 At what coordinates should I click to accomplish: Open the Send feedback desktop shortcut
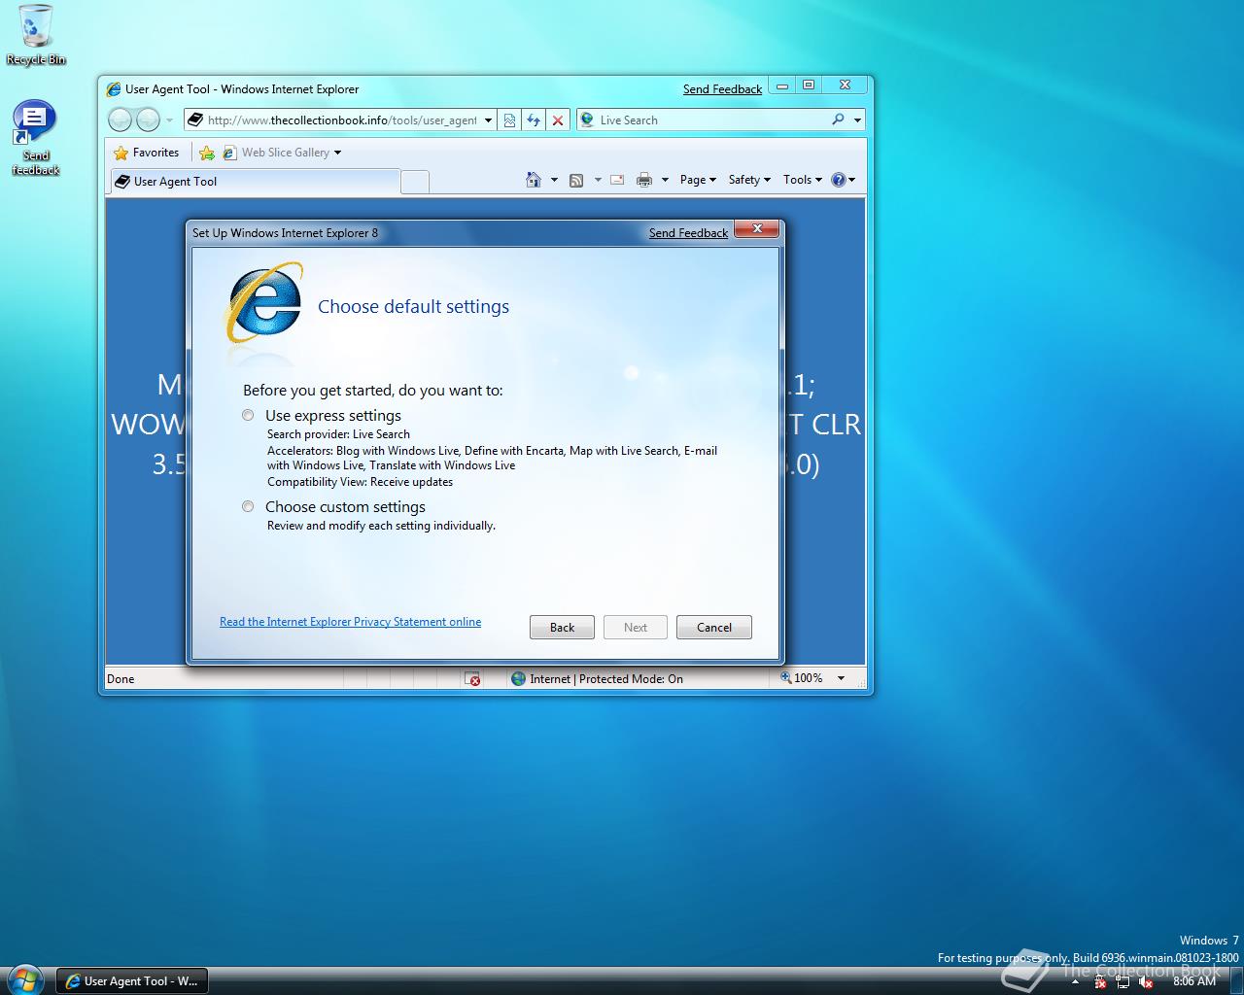click(x=35, y=138)
